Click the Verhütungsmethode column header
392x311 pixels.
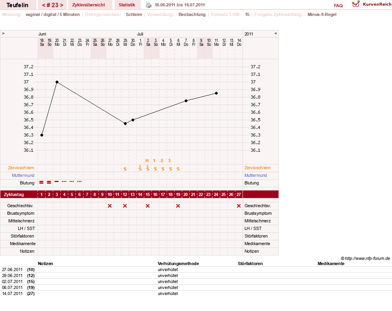coord(178,263)
